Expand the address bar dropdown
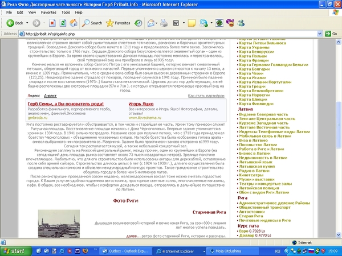The width and height of the screenshot is (342, 256). [x=320, y=34]
